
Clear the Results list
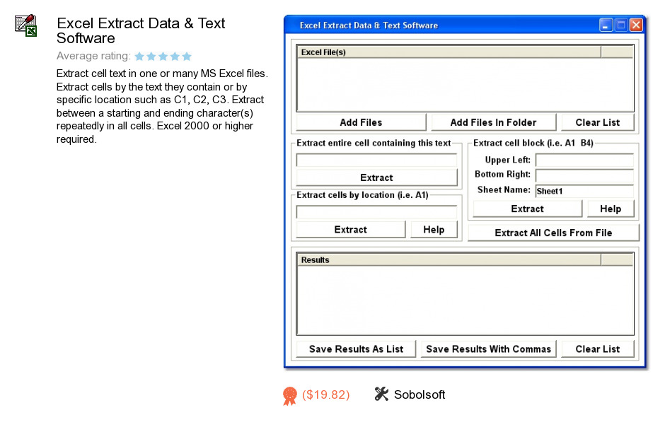click(x=598, y=349)
